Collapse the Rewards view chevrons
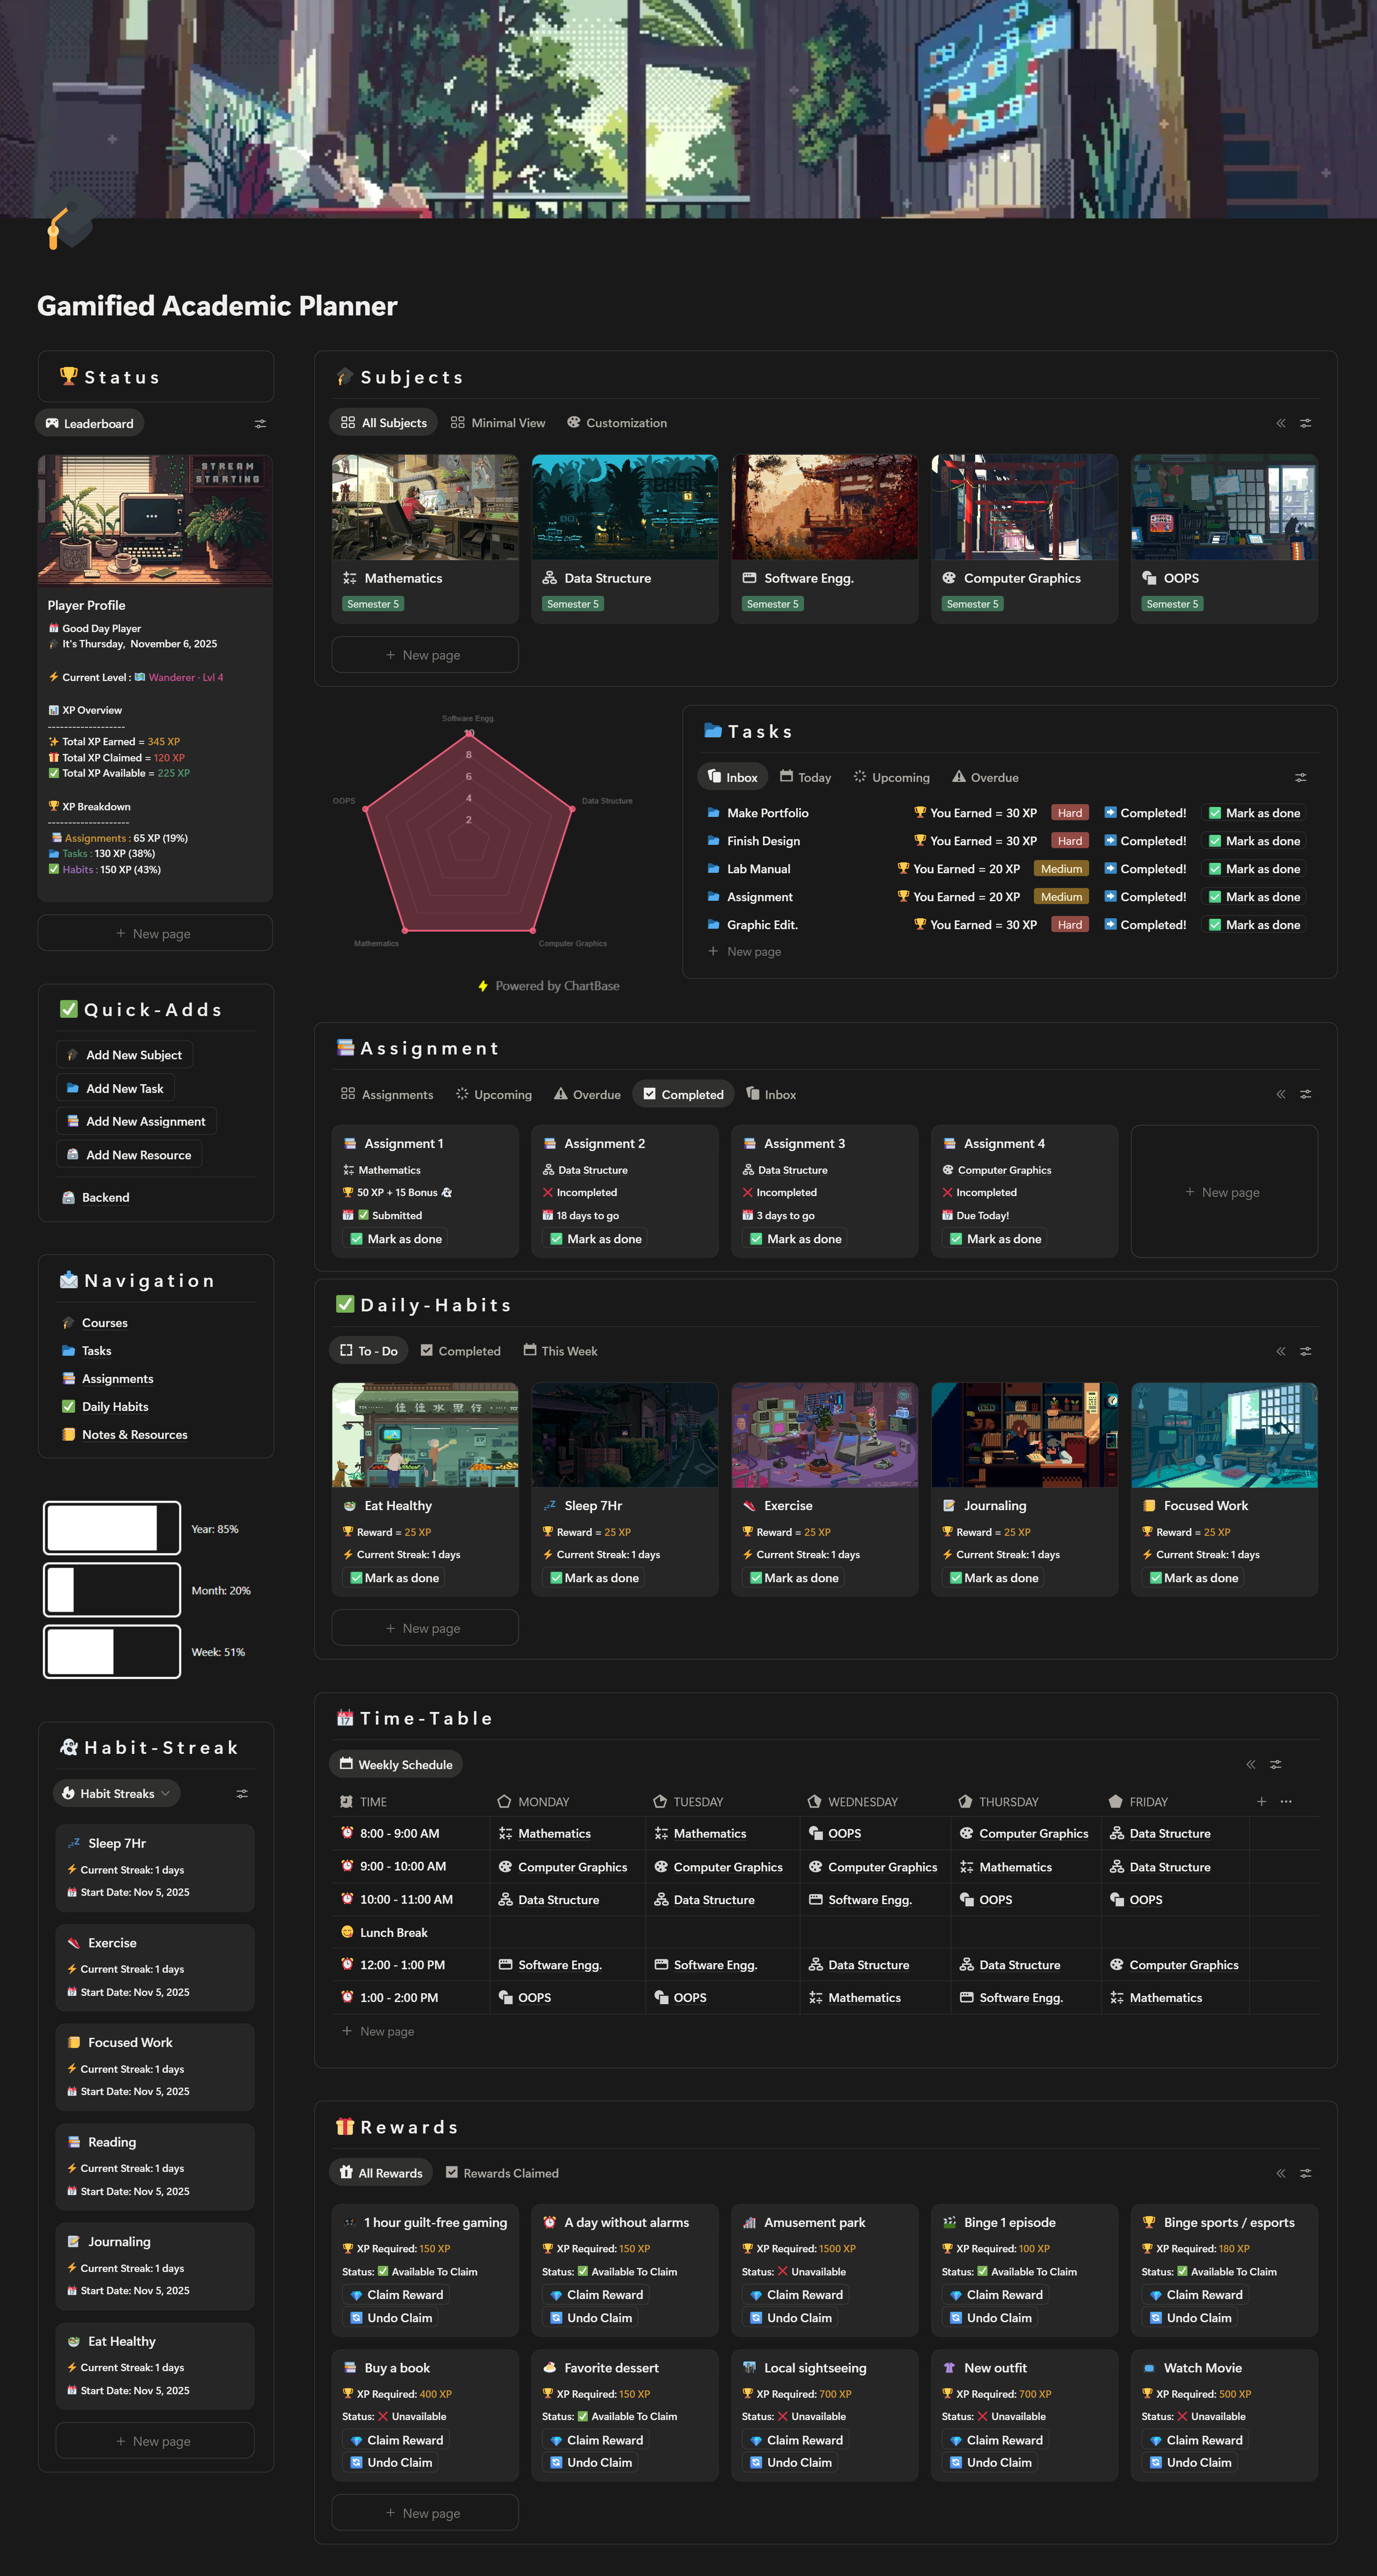The width and height of the screenshot is (1377, 2576). coord(1281,2173)
